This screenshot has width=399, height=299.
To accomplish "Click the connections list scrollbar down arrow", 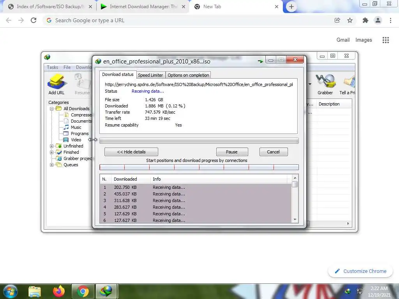I will [x=295, y=220].
